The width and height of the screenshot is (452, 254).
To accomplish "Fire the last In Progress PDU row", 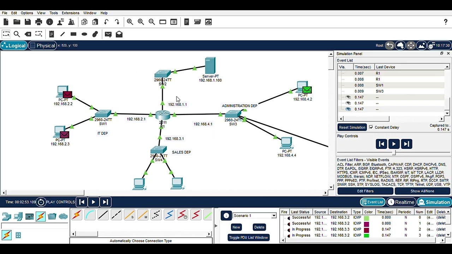I will coord(289,235).
